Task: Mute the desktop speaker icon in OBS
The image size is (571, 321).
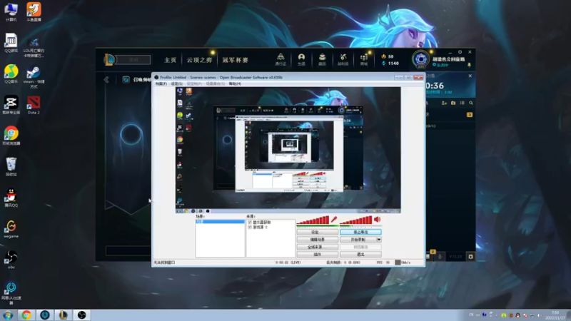Action: [x=378, y=219]
